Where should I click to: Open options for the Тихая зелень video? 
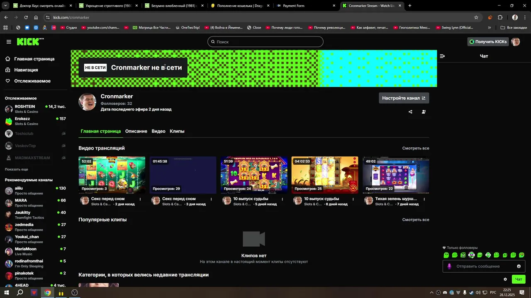pos(424,199)
